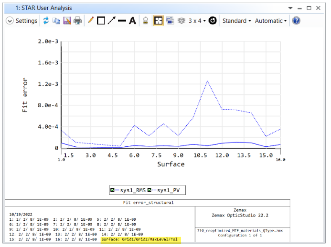Open the Standard dropdown

[x=236, y=21]
